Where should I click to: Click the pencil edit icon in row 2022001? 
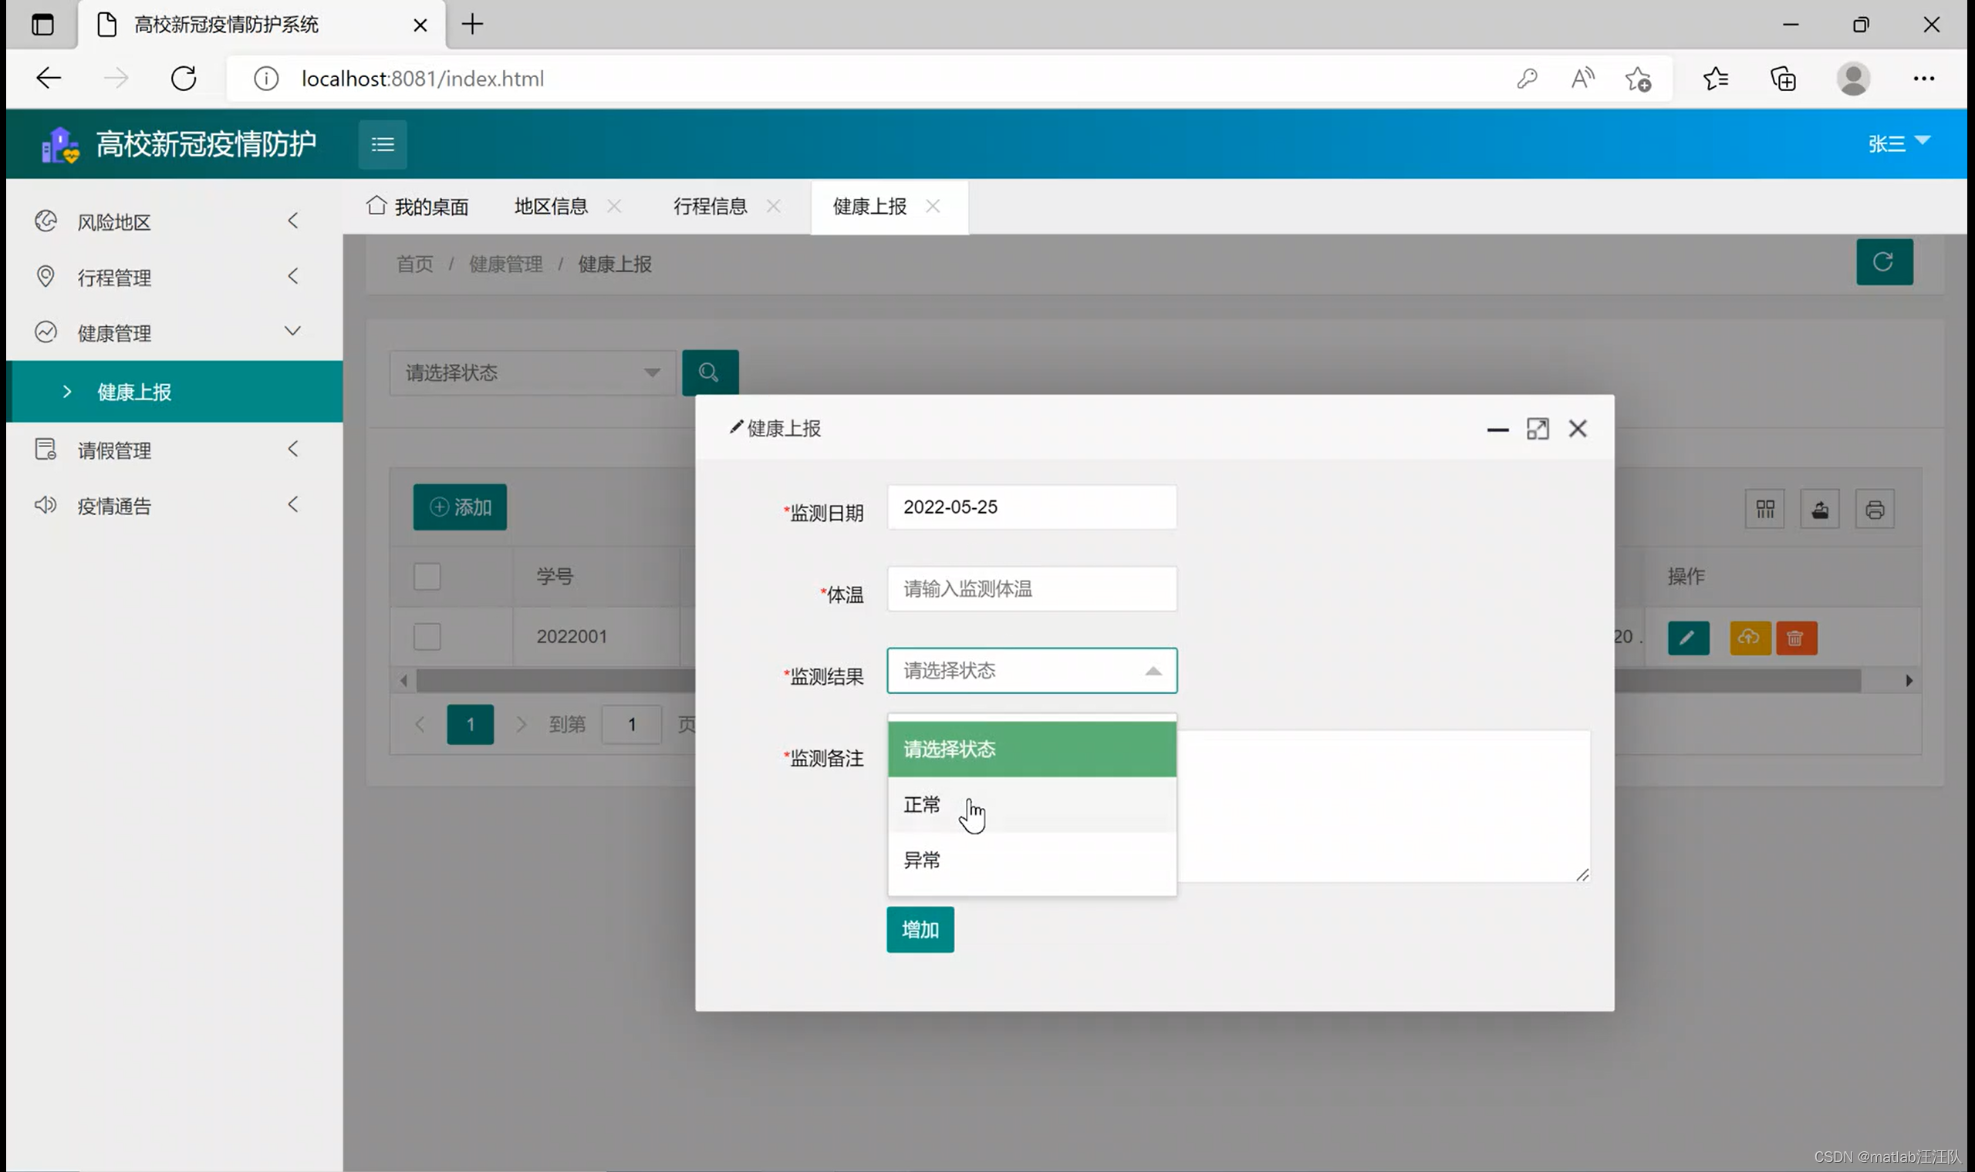point(1687,638)
